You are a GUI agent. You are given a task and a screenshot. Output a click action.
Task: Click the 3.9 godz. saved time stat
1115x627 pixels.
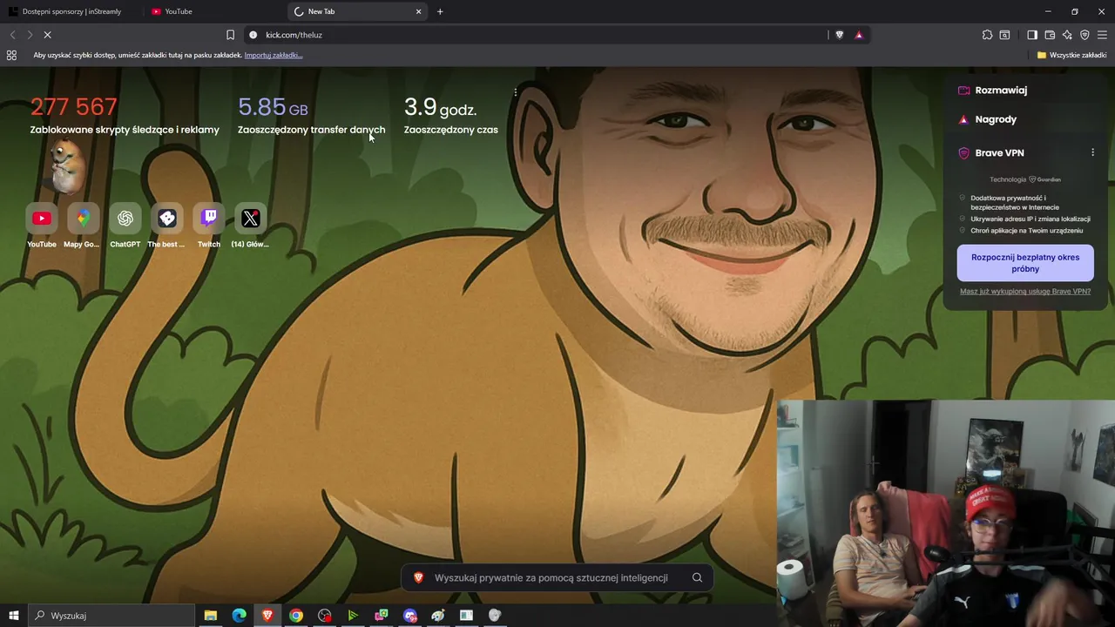click(451, 116)
